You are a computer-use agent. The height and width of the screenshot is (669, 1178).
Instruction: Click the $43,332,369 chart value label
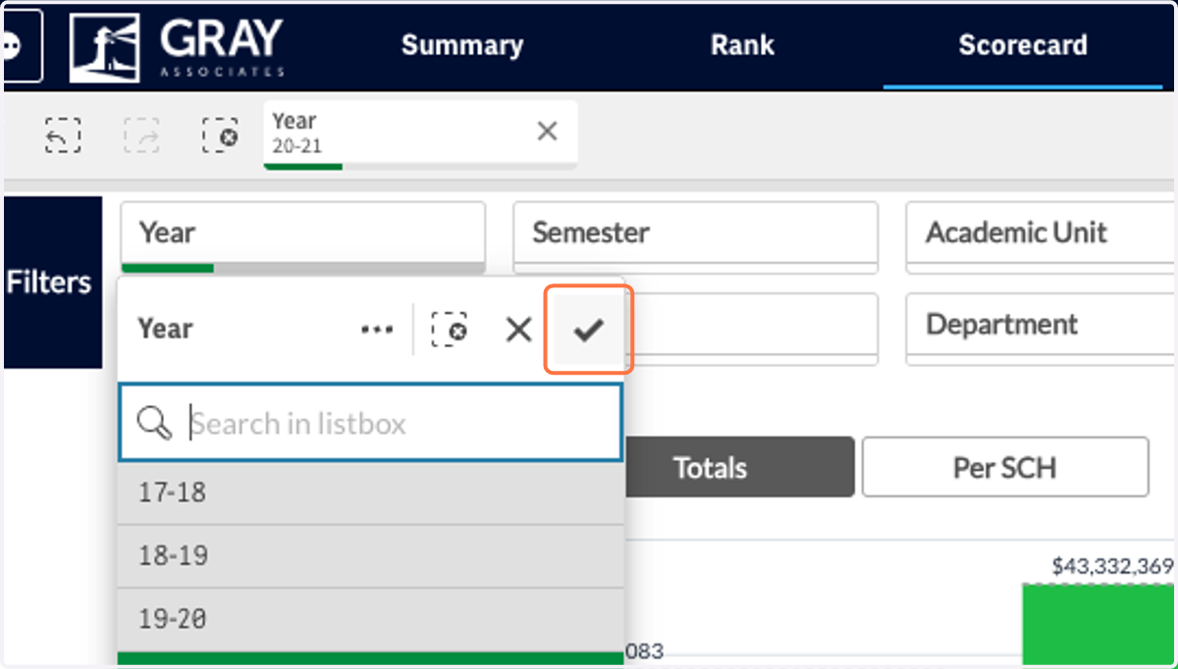tap(1112, 566)
